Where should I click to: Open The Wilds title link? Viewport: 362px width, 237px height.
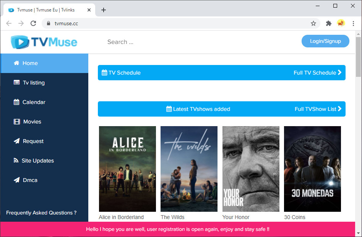(x=172, y=217)
